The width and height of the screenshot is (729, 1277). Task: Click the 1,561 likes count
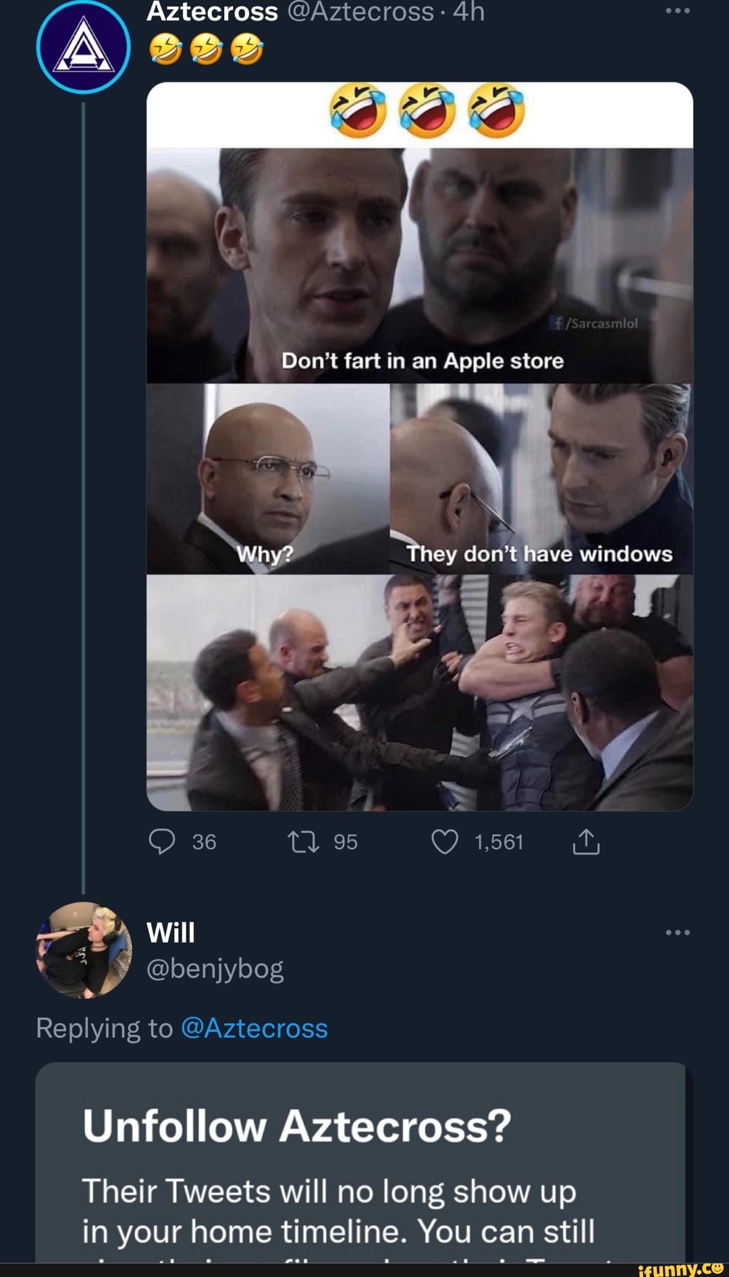499,842
